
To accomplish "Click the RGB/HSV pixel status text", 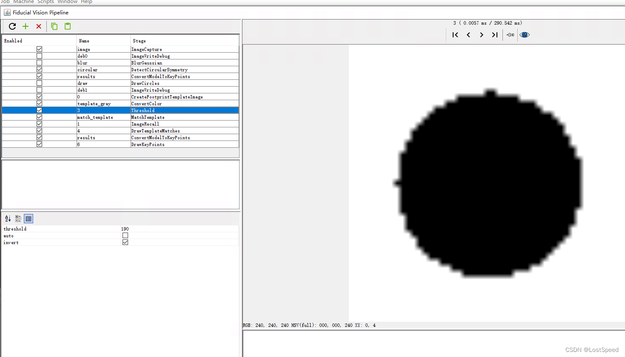I will coord(309,325).
